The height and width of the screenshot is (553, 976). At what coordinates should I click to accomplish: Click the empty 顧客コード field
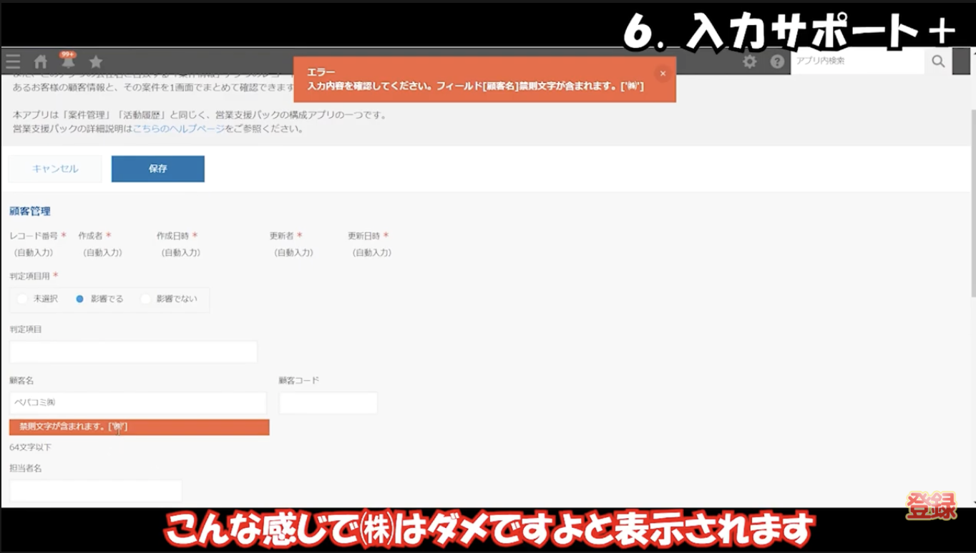[x=328, y=402]
